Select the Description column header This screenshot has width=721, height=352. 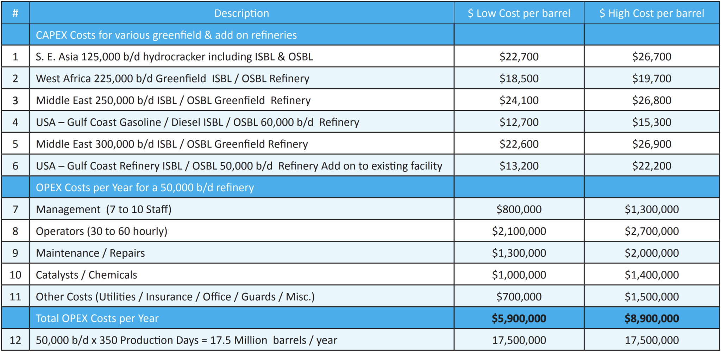[242, 13]
